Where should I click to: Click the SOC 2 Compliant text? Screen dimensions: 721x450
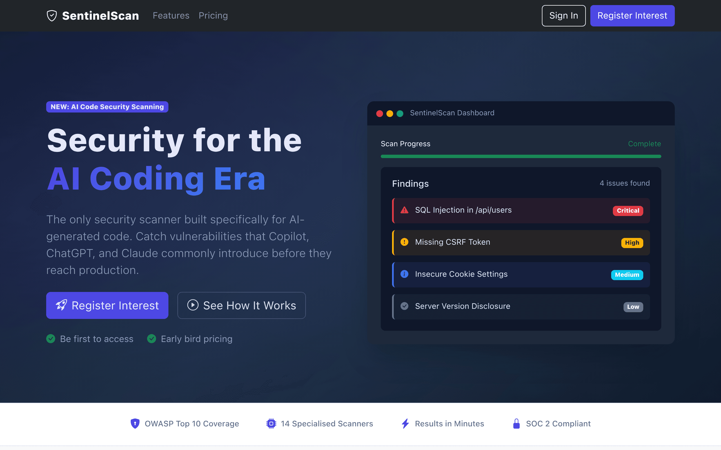(558, 424)
